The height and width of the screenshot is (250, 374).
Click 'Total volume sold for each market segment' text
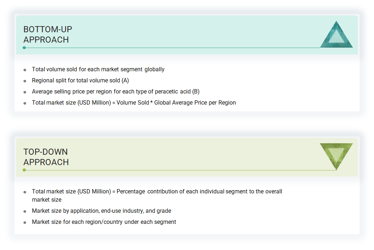coord(98,69)
